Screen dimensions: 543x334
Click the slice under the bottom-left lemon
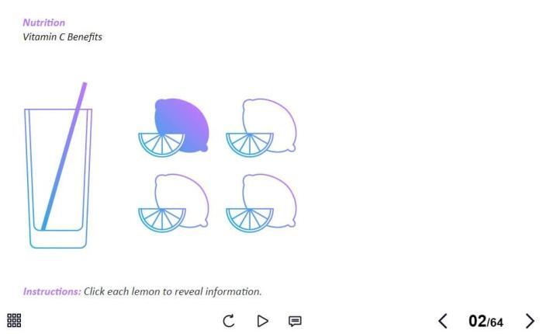161,220
